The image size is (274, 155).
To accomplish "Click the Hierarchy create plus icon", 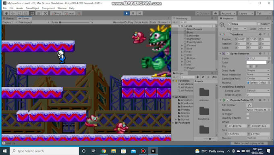I will pyautogui.click(x=174, y=22).
